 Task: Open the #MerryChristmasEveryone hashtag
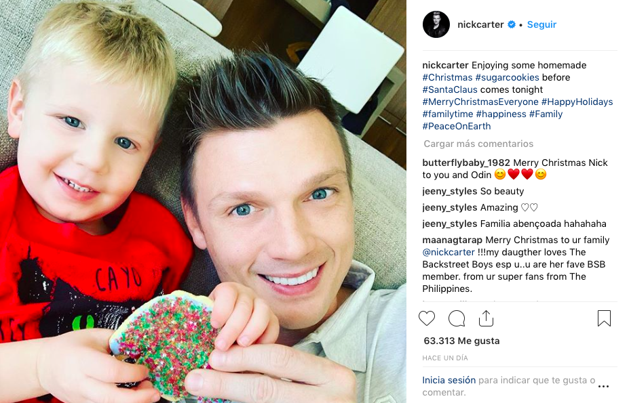[480, 102]
